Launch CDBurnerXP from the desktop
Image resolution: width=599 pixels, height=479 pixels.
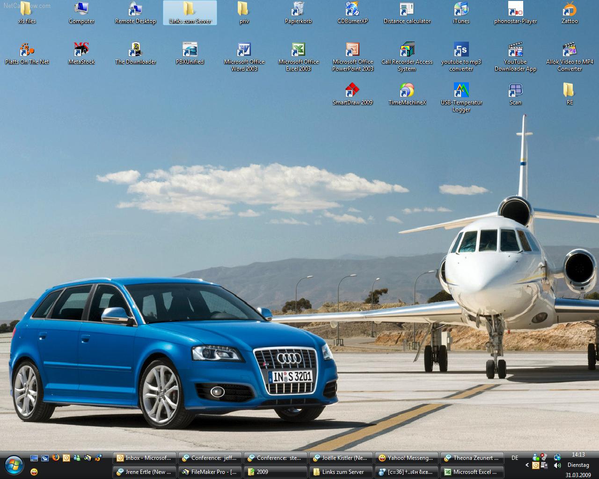tap(352, 10)
